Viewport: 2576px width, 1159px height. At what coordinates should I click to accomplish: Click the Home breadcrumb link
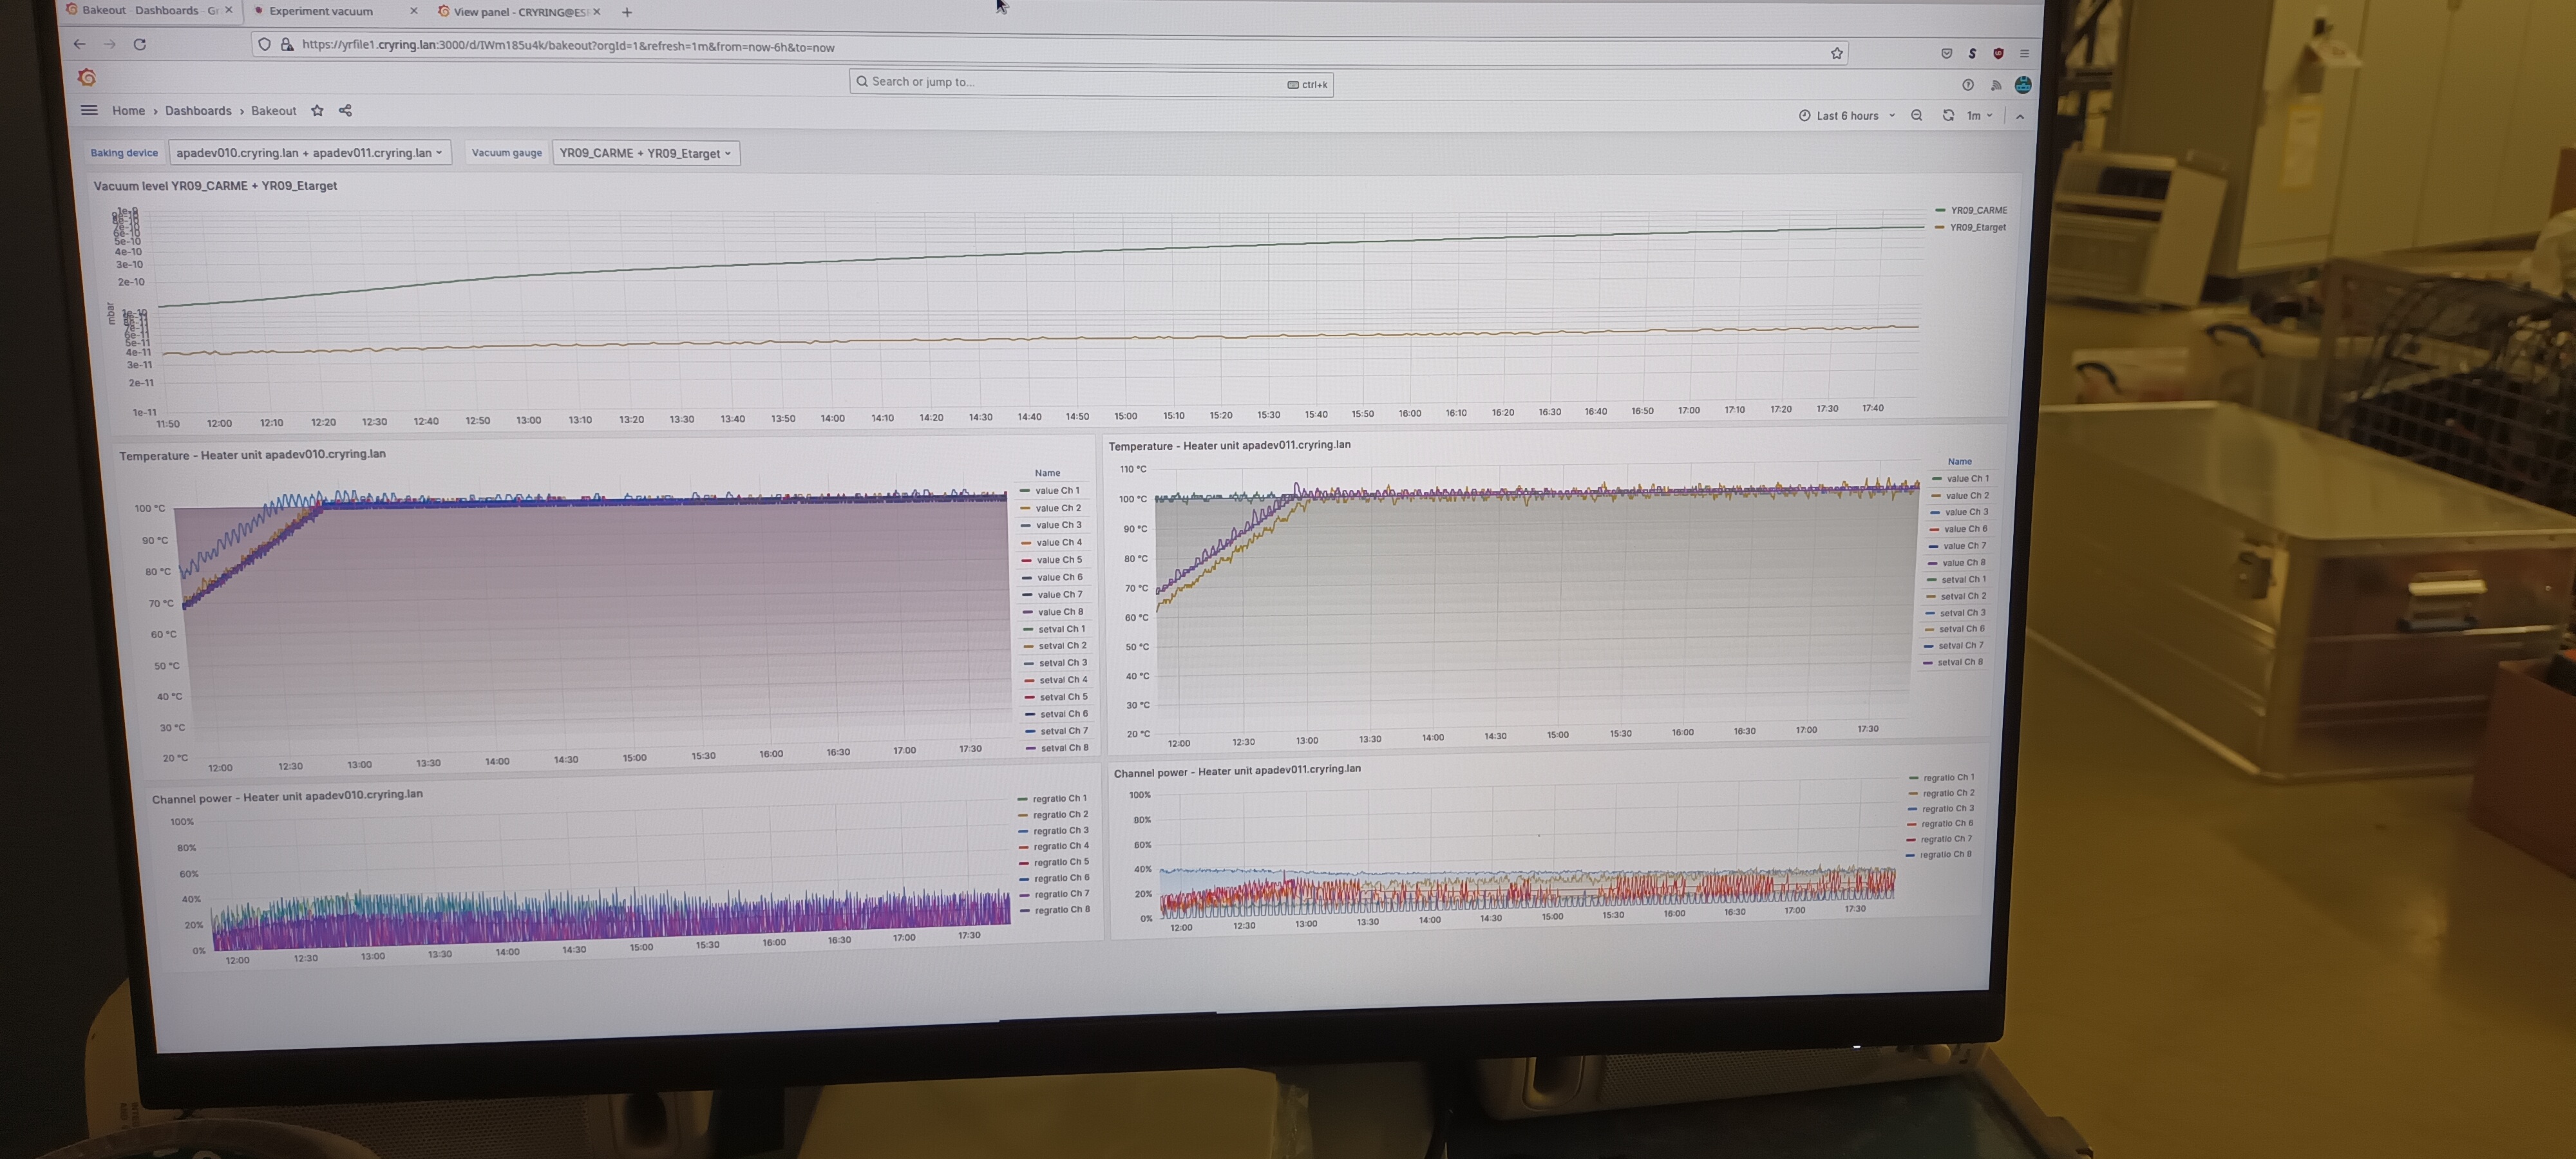[128, 111]
